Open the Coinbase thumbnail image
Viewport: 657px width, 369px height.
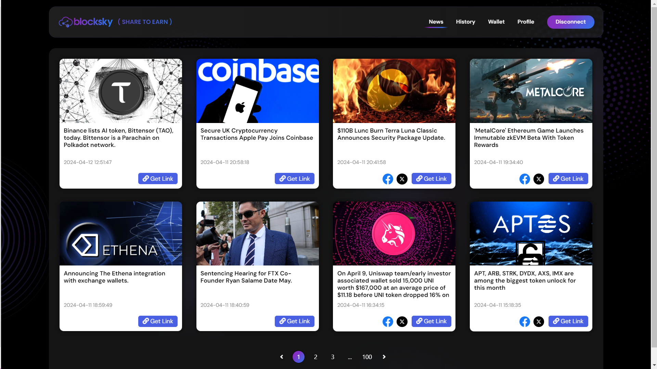click(x=258, y=91)
